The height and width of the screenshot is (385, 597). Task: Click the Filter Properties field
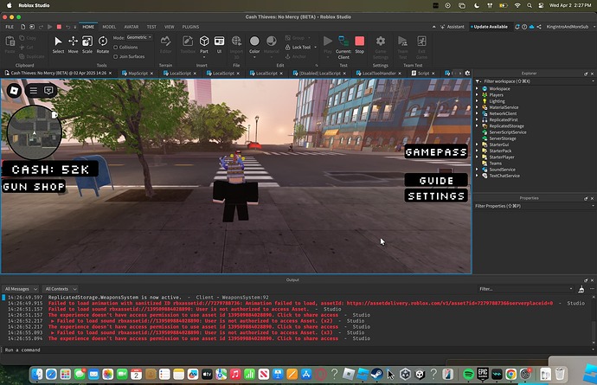click(533, 206)
